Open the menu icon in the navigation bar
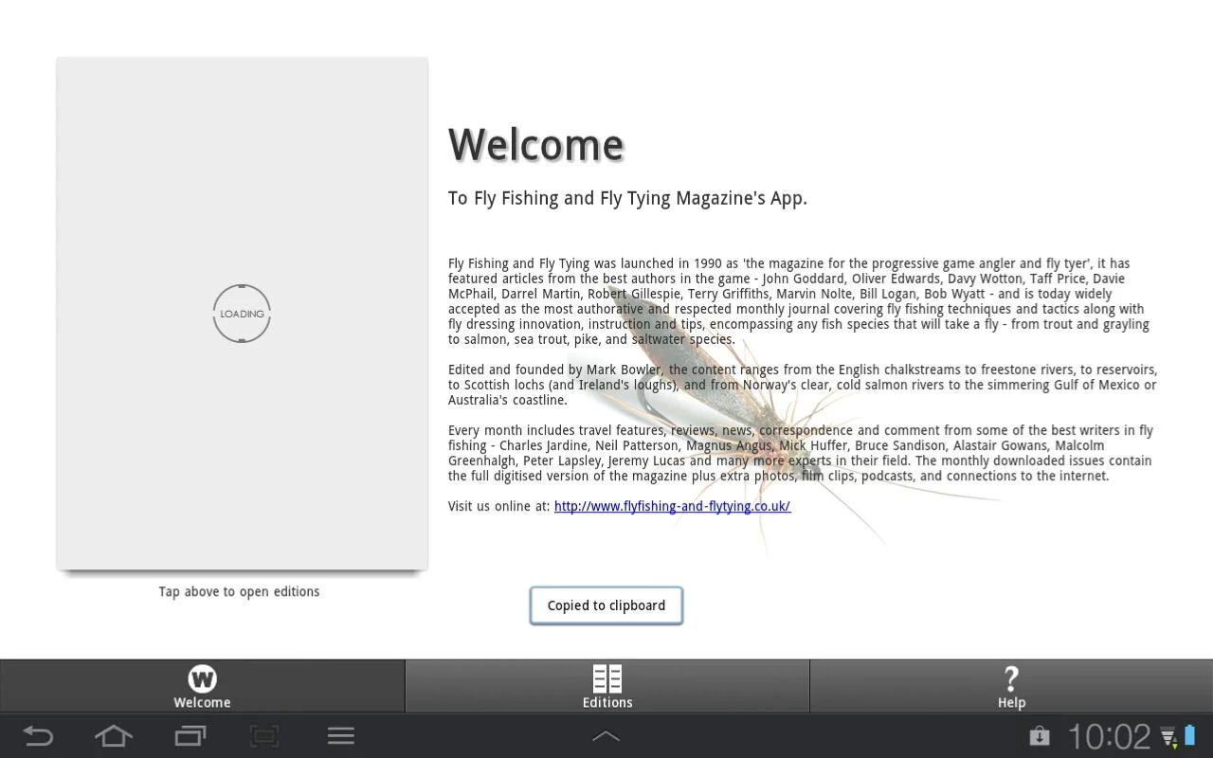This screenshot has height=758, width=1213. (x=340, y=735)
